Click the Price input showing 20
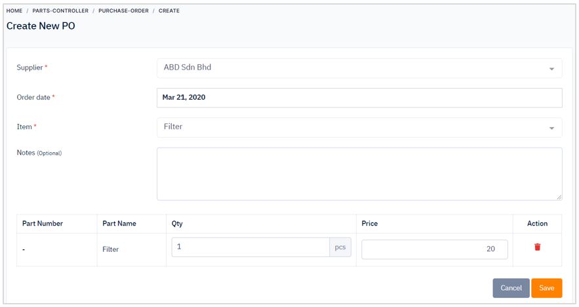This screenshot has height=307, width=579. point(435,249)
